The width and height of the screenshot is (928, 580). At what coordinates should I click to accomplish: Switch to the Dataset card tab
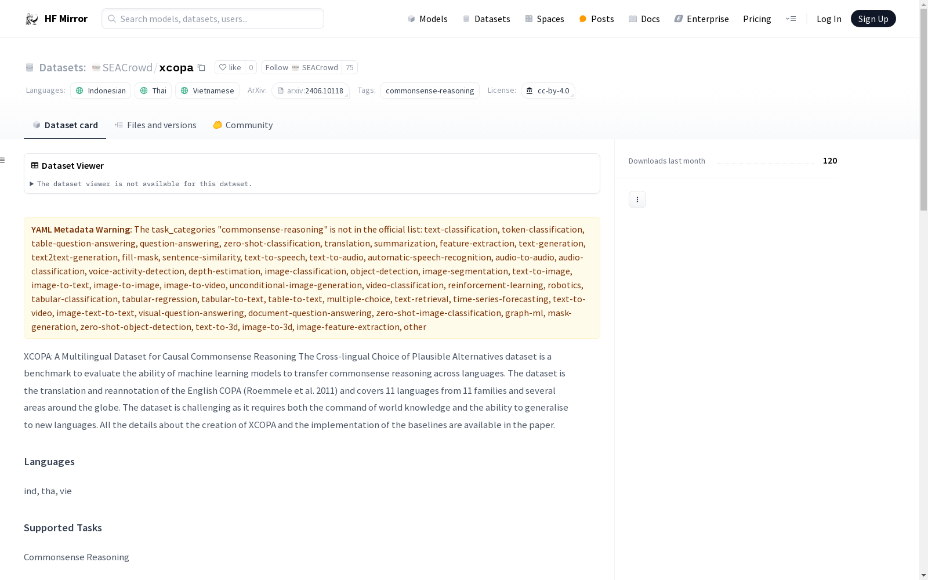tap(65, 125)
